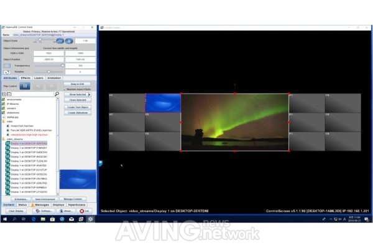373x248 pixels.
Task: Click stream icon of the second Display 1 entry
Action: (7, 148)
